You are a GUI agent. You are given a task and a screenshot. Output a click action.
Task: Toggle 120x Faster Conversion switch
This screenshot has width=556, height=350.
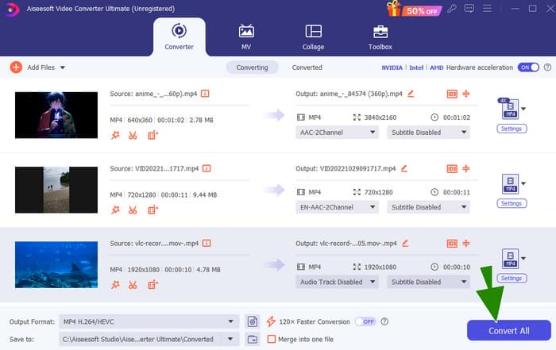point(365,321)
